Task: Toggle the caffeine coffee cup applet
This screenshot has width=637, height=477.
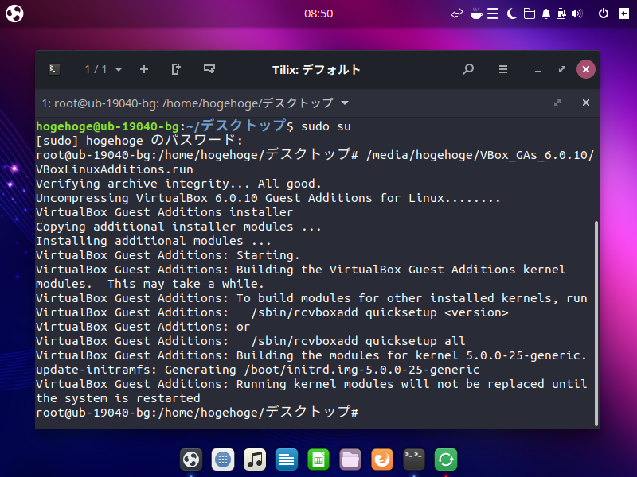Action: click(476, 14)
